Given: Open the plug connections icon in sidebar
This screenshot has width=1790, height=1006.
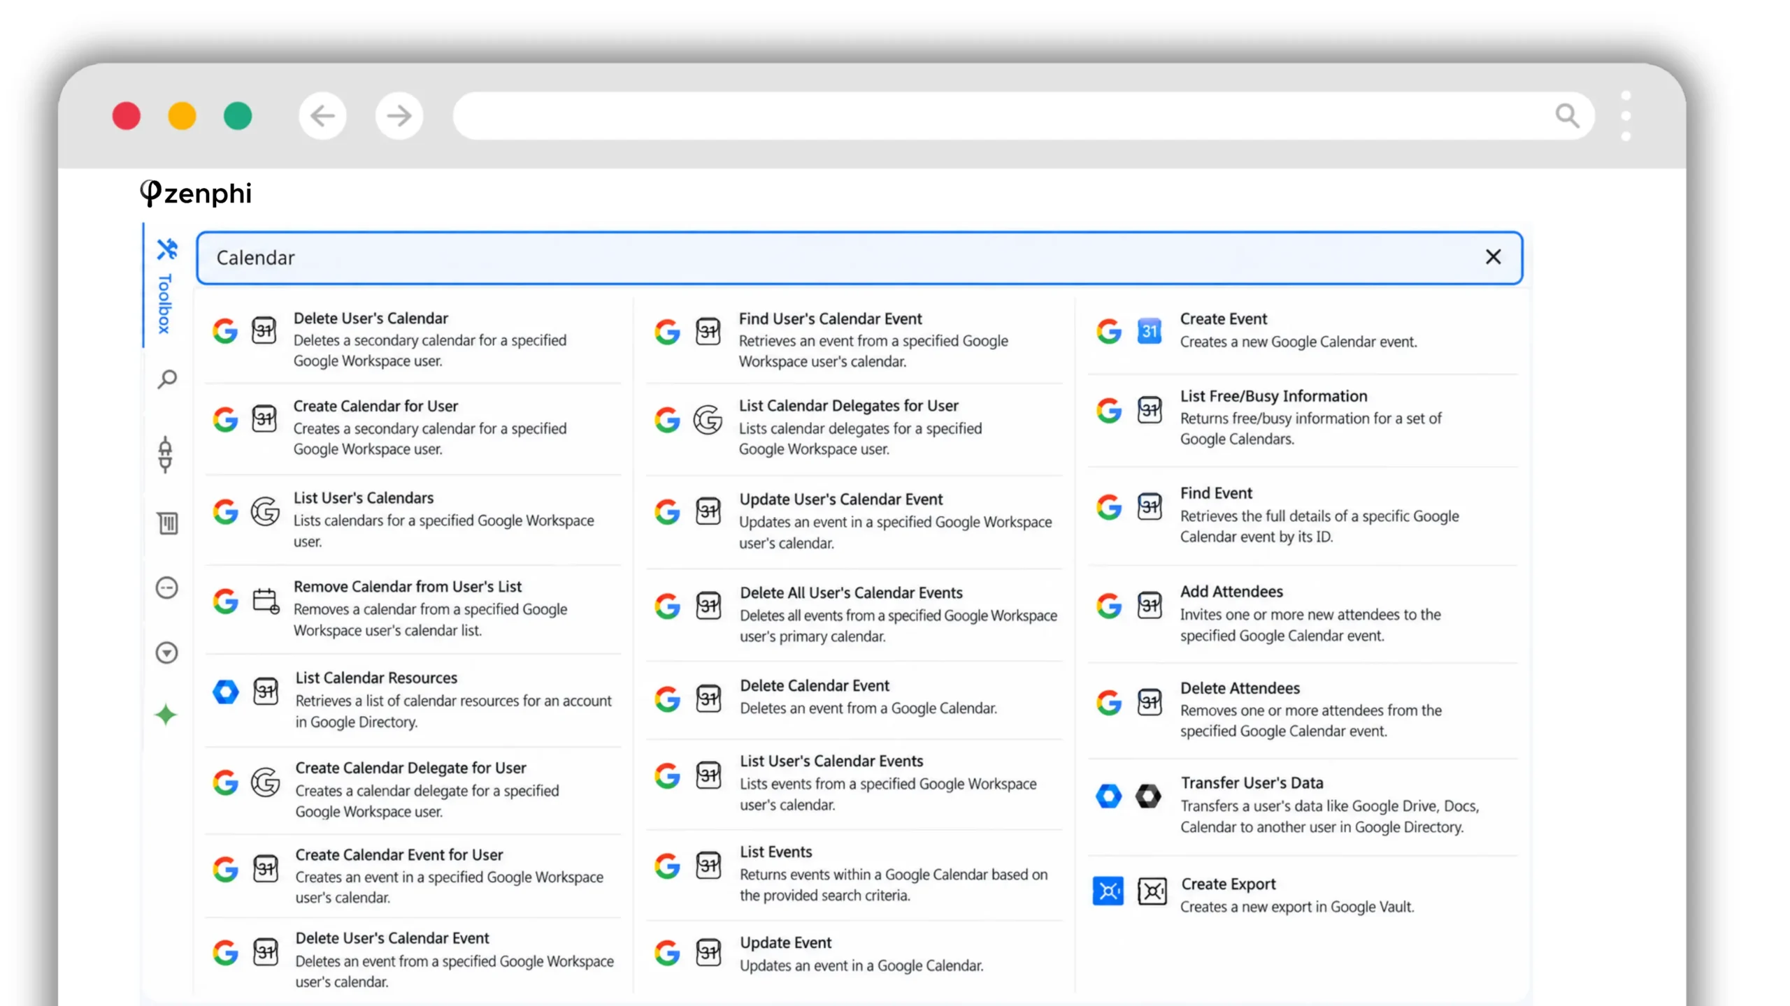Looking at the screenshot, I should (x=166, y=455).
